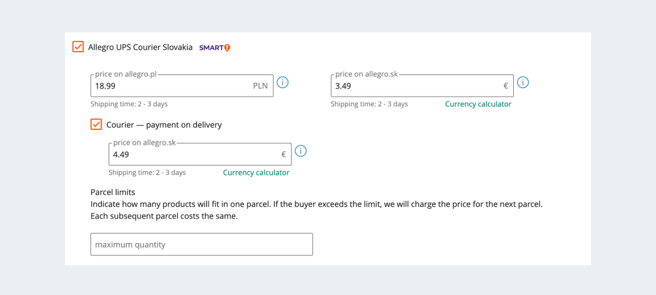This screenshot has height=295, width=656.
Task: Open info icon beside PLN price field
Action: pos(283,82)
